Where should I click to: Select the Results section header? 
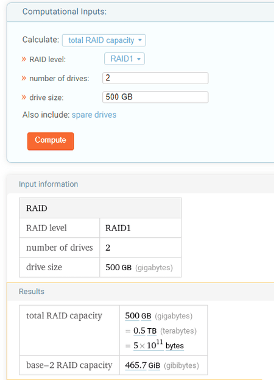click(32, 292)
